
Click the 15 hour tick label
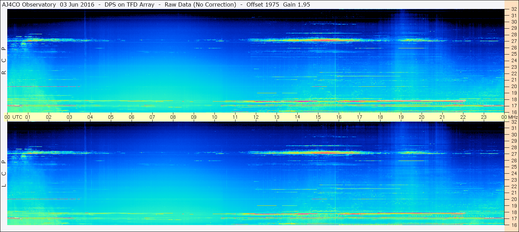click(x=318, y=117)
